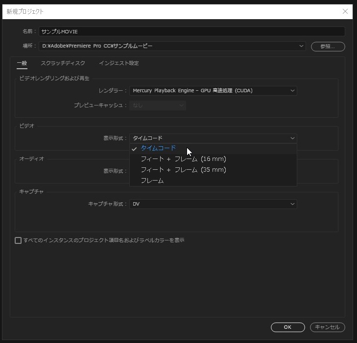The width and height of the screenshot is (357, 343).
Task: Click the 名前 project name field
Action: coord(191,31)
